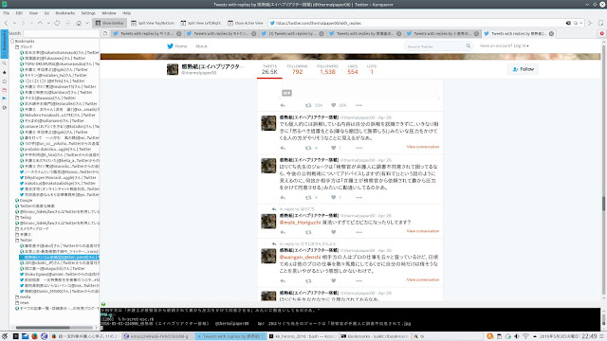This screenshot has height=341, width=607.
Task: Click the Up navigation arrow
Action: click(40, 23)
